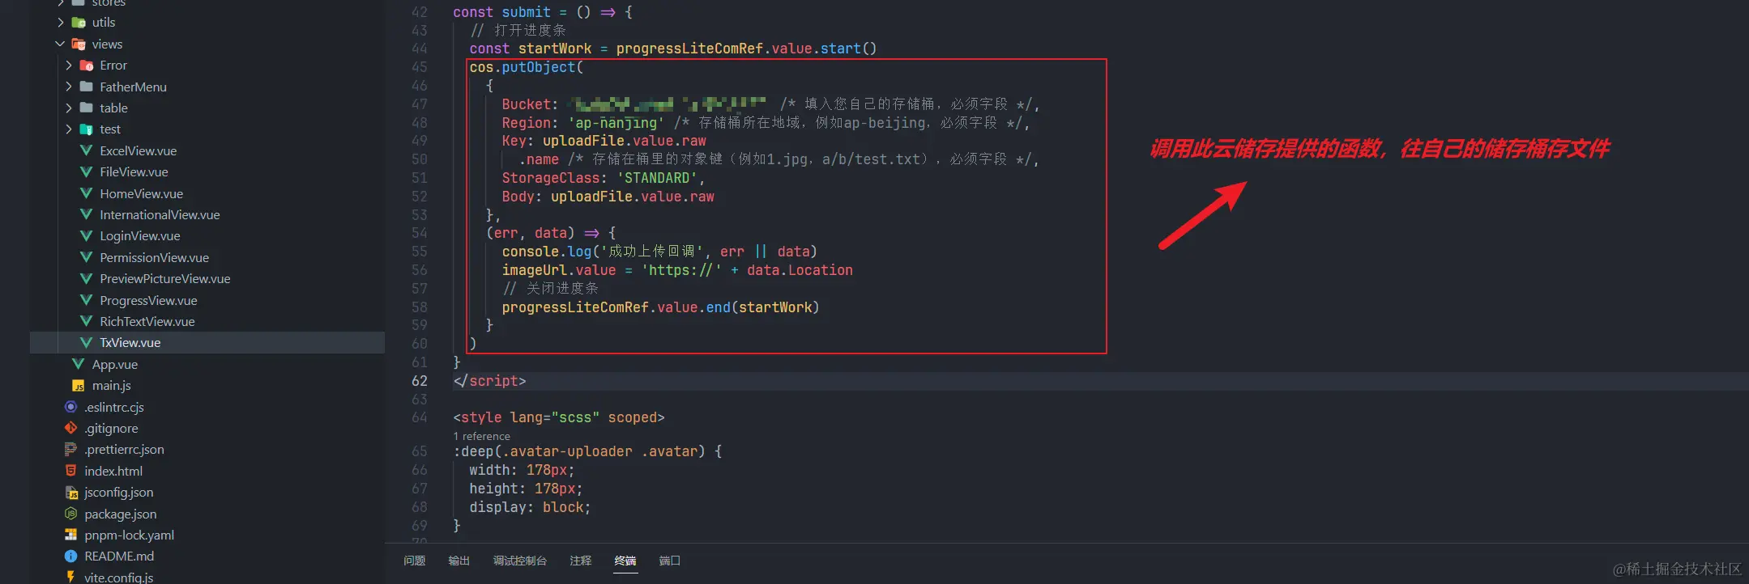Open FileView.vue from the file tree
Image resolution: width=1749 pixels, height=584 pixels.
coord(134,171)
